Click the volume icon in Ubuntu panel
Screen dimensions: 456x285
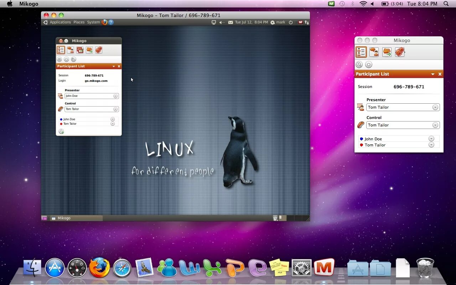[222, 22]
